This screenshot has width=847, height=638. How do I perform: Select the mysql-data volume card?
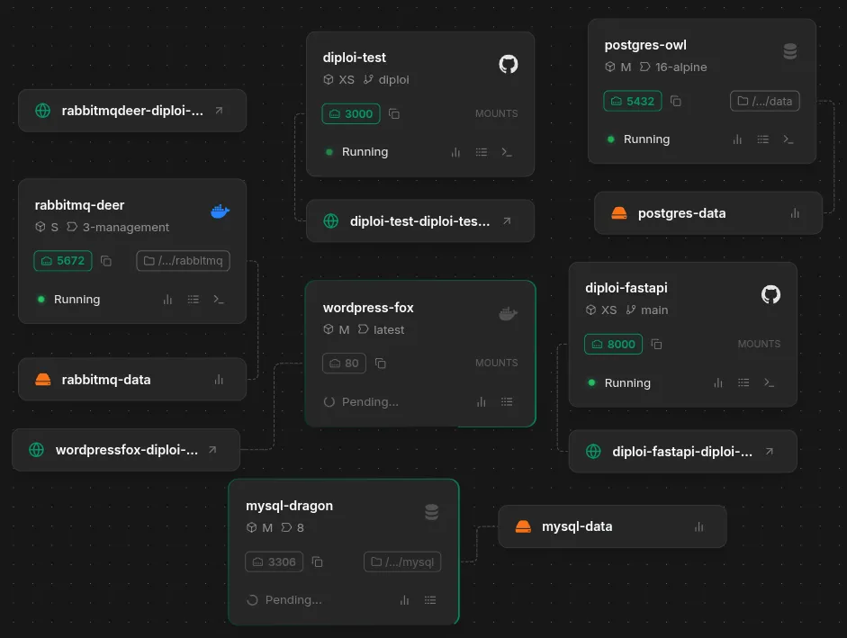click(612, 526)
